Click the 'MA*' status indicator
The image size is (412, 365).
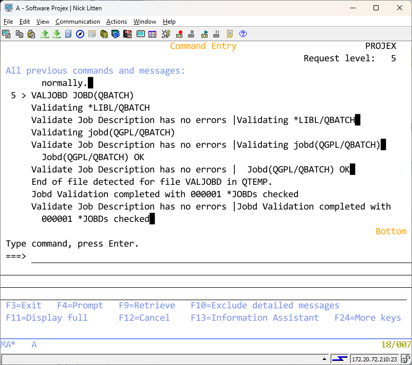pyautogui.click(x=8, y=345)
